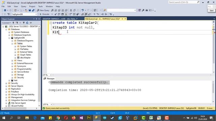Open Firefox from the taskbar
216x121 pixels.
pyautogui.click(x=74, y=118)
